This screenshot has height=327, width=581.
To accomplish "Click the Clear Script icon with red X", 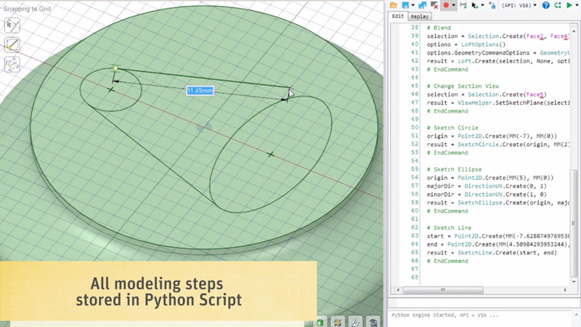I will coord(434,5).
